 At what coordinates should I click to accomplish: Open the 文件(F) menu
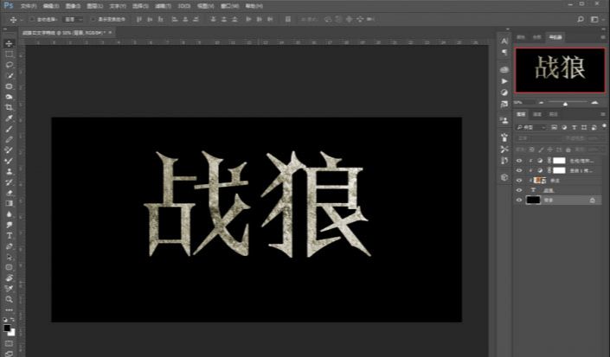click(29, 6)
